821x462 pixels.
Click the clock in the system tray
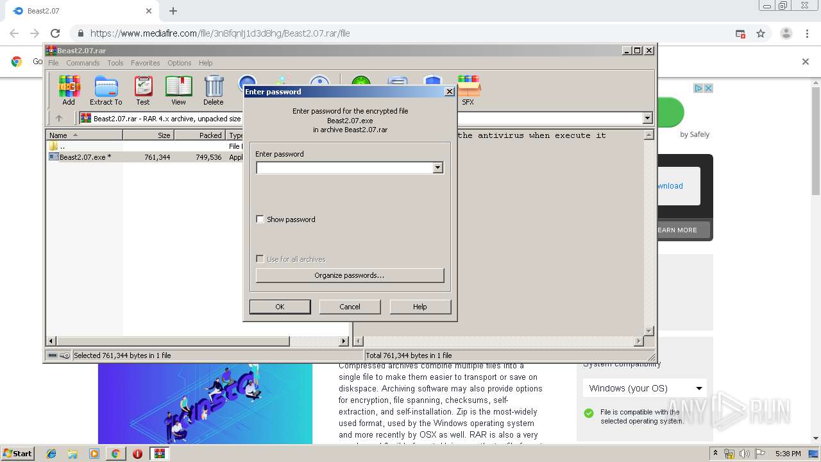tap(788, 454)
